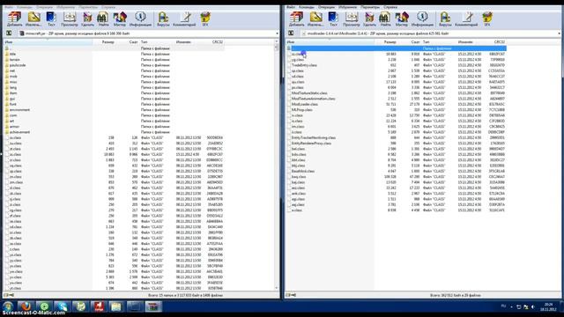Select the mob folder in left window

pos(13,77)
